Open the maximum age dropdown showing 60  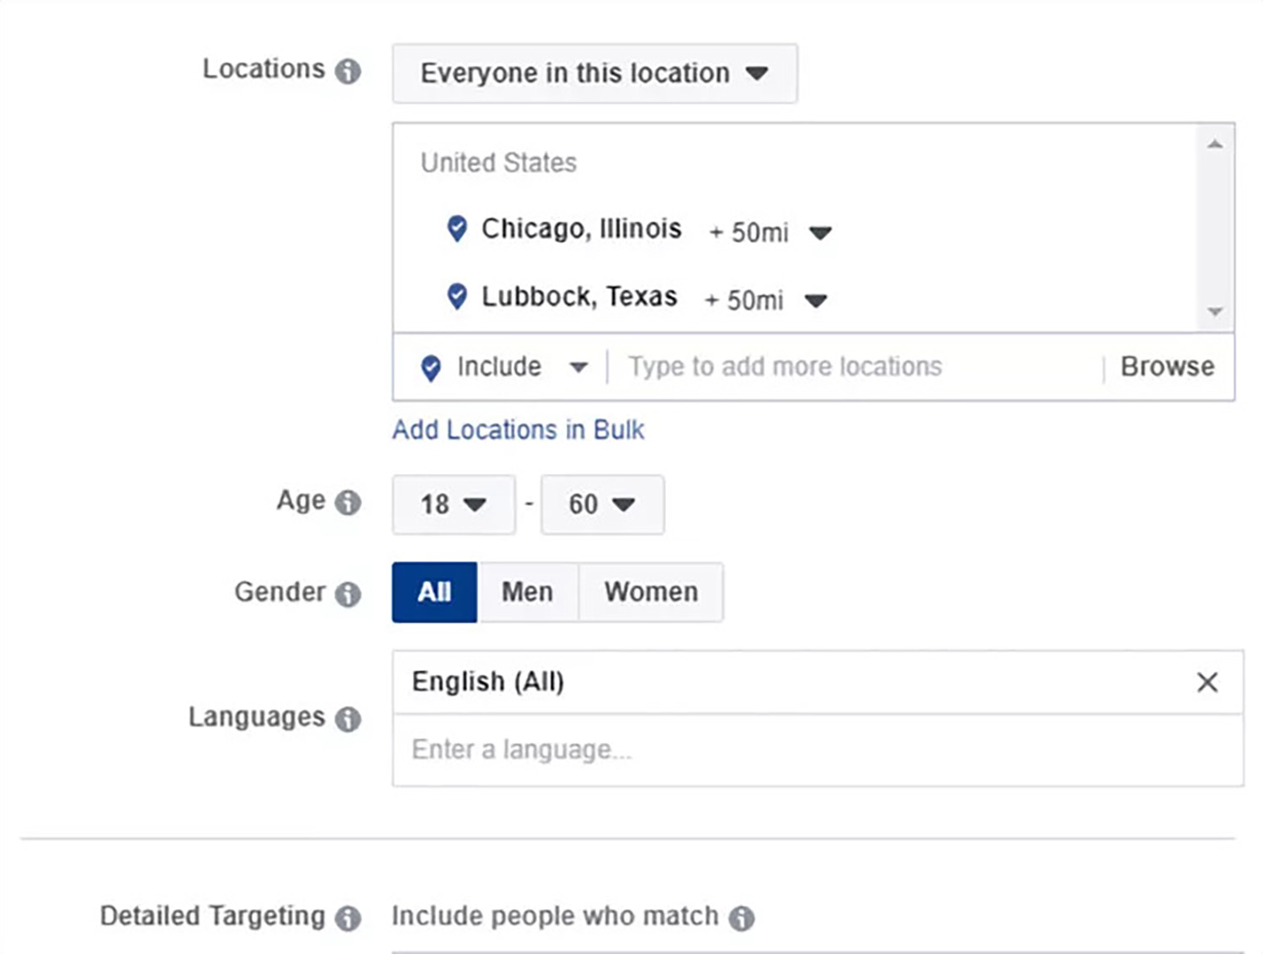coord(603,504)
